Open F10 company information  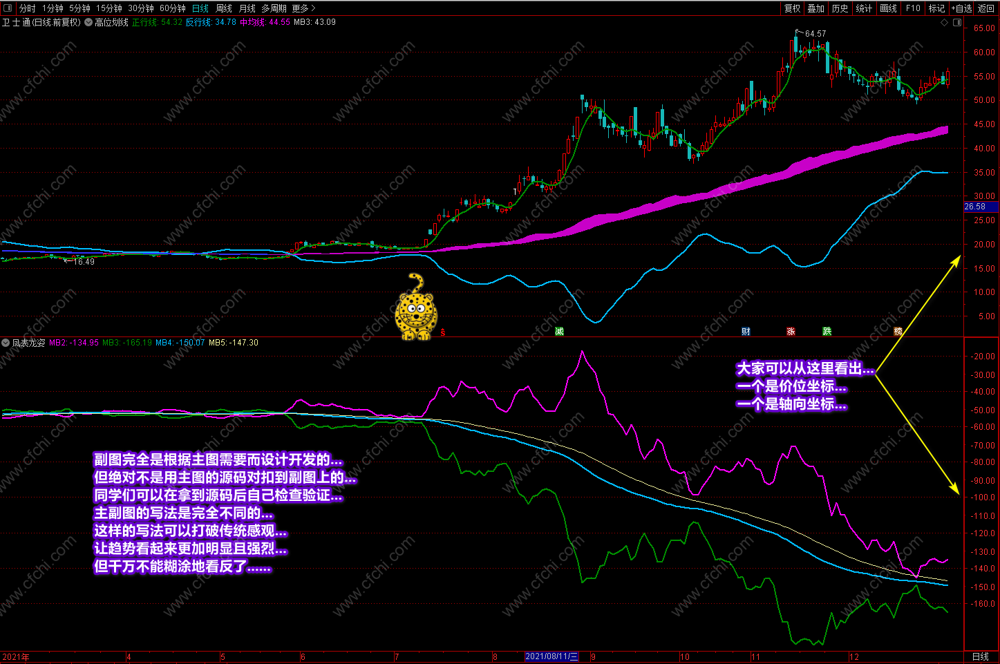[914, 8]
